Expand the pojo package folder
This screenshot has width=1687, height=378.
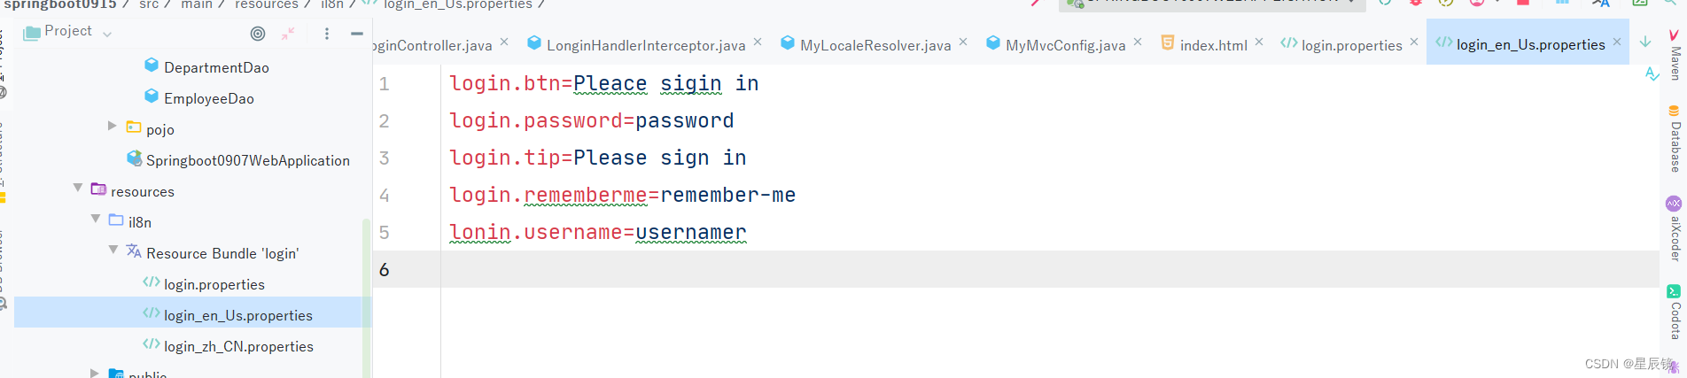point(113,126)
